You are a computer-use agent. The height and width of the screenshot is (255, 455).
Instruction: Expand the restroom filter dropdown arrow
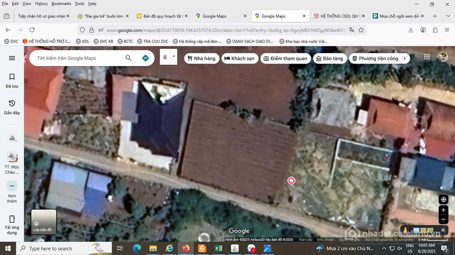[174, 57]
